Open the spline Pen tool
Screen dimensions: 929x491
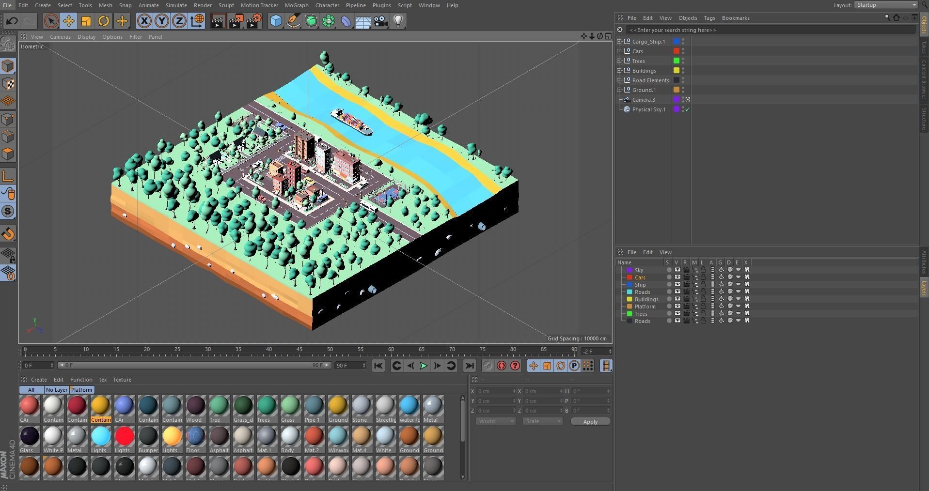[293, 21]
